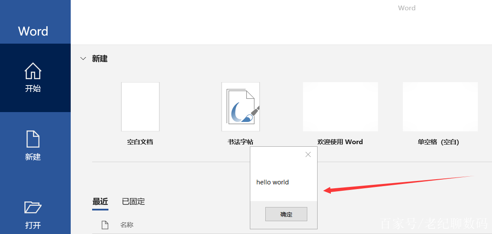This screenshot has height=234, width=492.
Task: Open the 欢迎使用 Word template
Action: tap(340, 107)
